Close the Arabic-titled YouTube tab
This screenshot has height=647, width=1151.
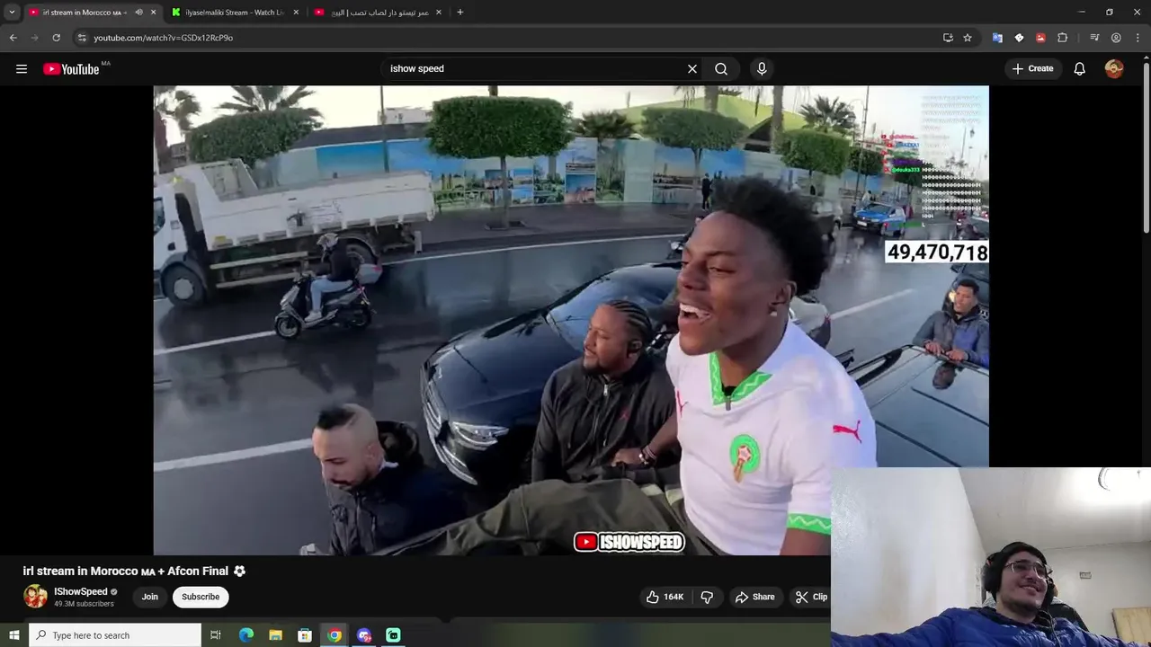[439, 13]
